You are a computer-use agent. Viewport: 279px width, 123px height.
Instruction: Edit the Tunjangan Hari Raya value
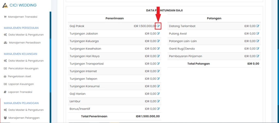[x=158, y=56]
